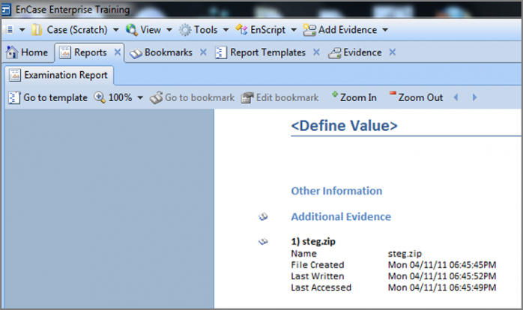
Task: Switch to the Report Templates tab
Action: point(267,52)
